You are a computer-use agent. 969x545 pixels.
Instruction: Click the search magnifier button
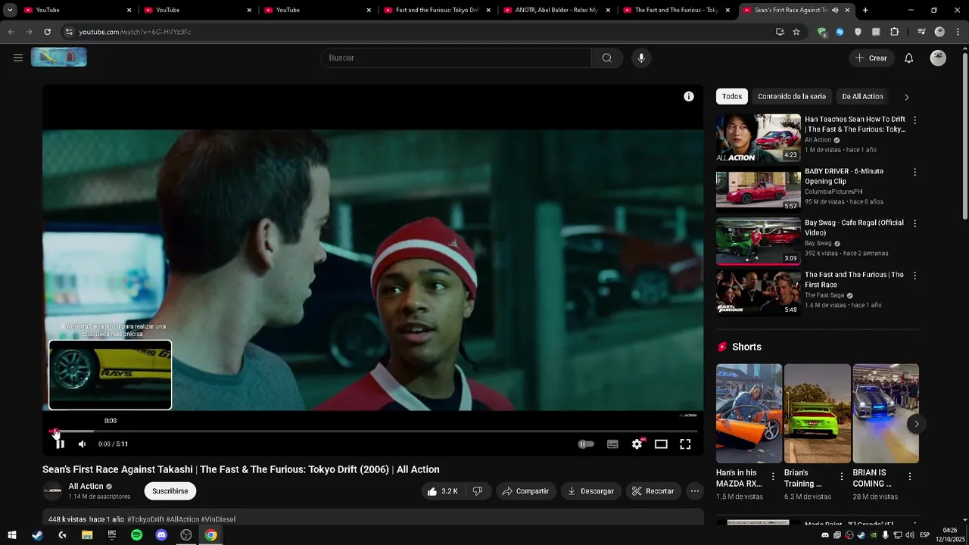click(607, 58)
